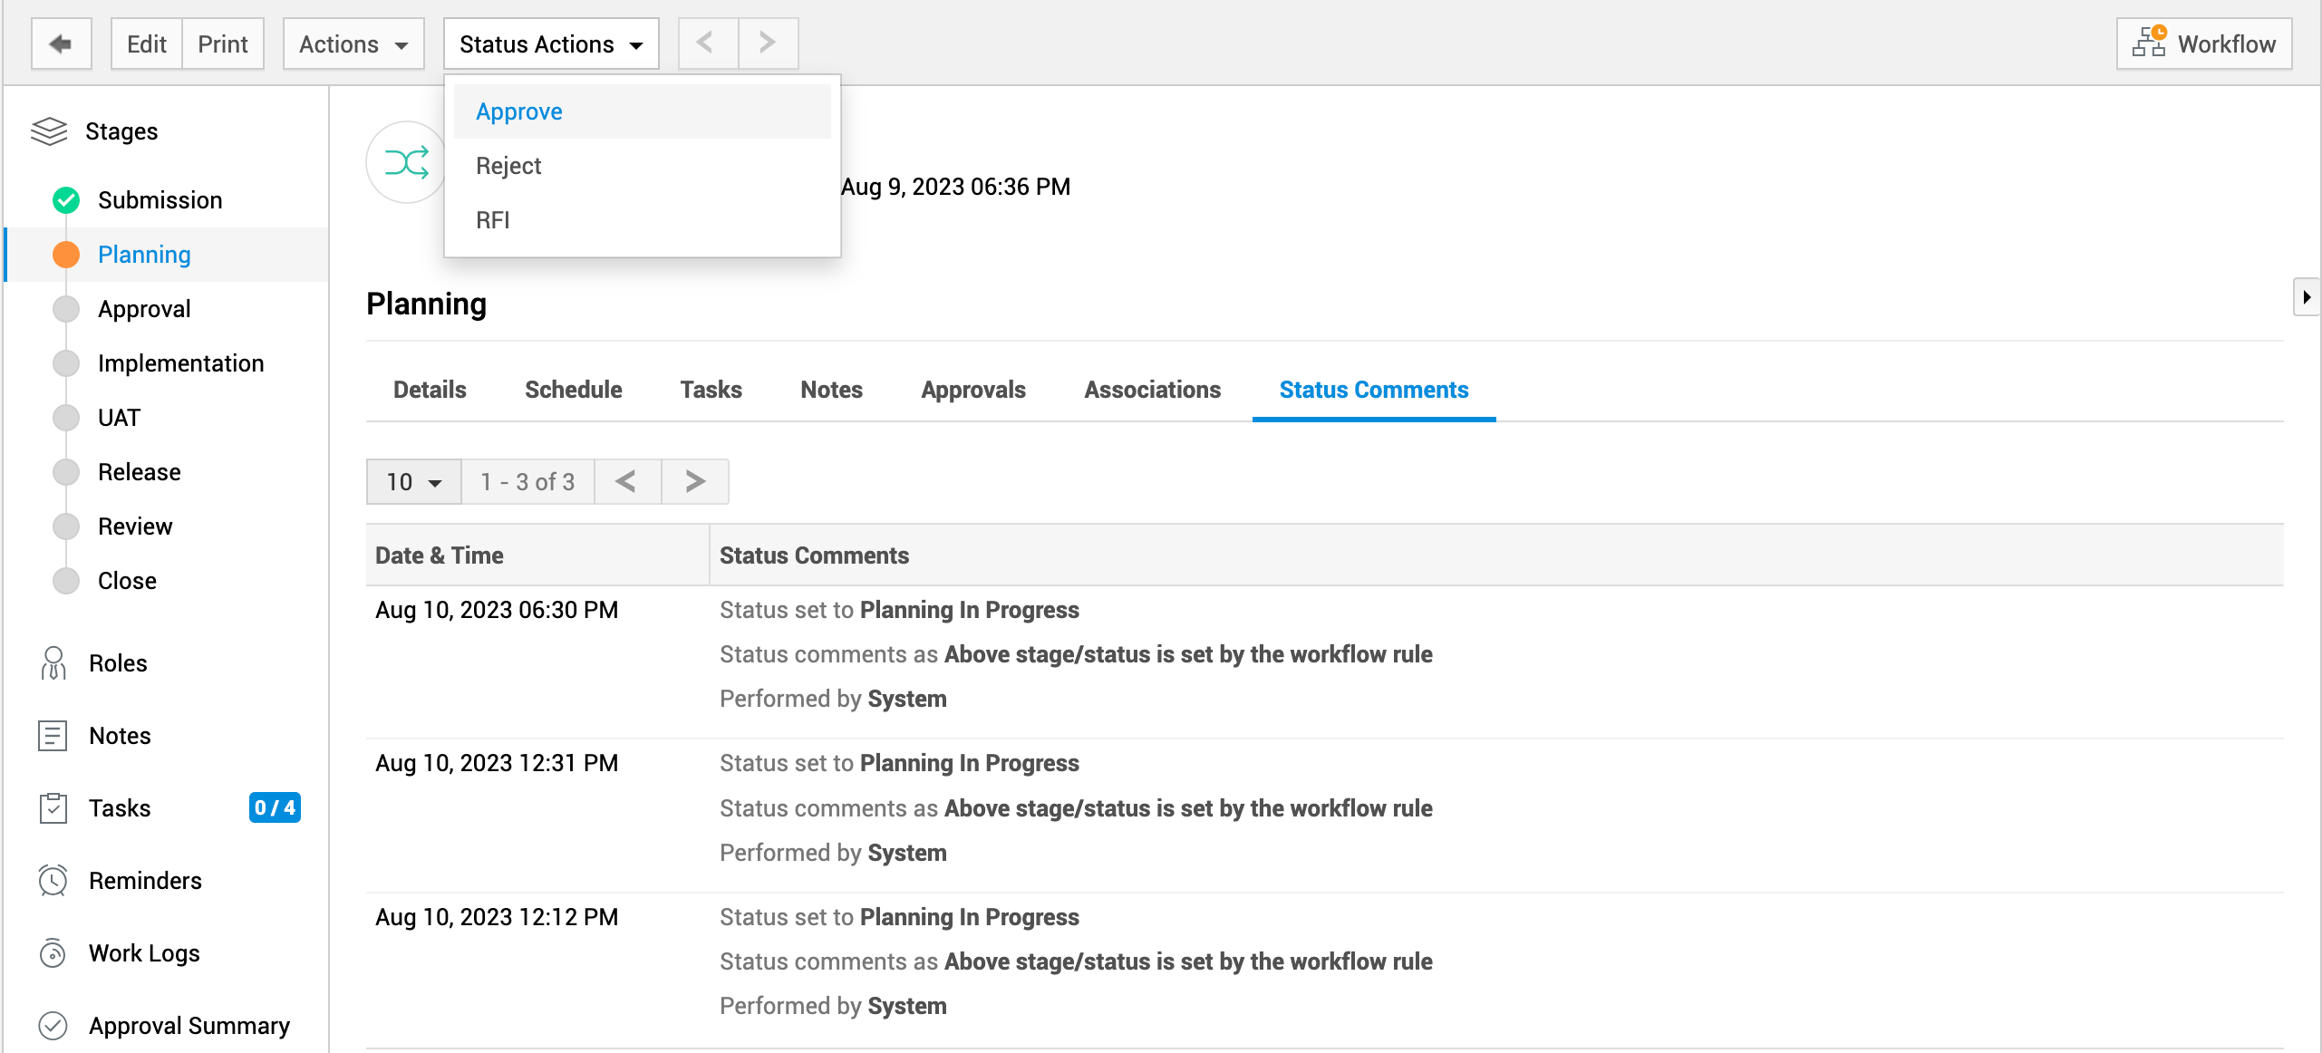The height and width of the screenshot is (1053, 2322).
Task: Select the Status Comments tab
Action: (1374, 390)
